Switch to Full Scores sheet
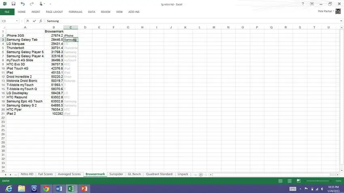Screen dimensions: 344x193 click(45, 174)
